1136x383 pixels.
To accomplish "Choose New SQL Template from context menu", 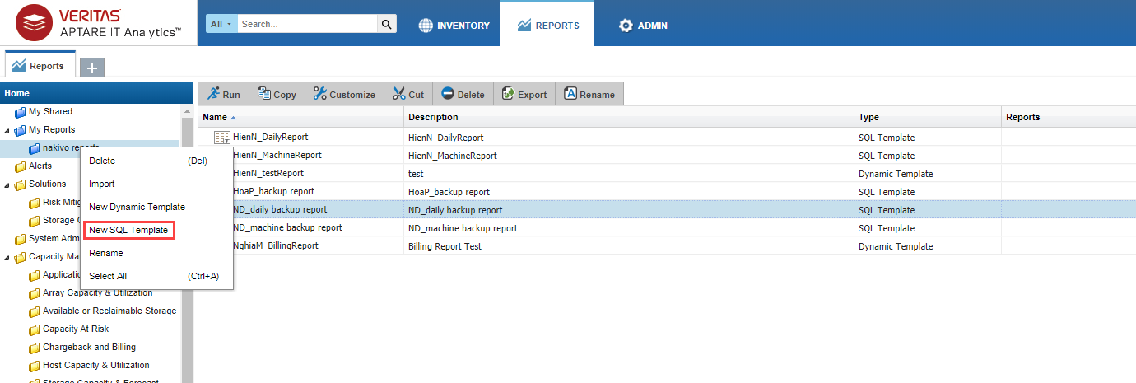I will pyautogui.click(x=128, y=231).
